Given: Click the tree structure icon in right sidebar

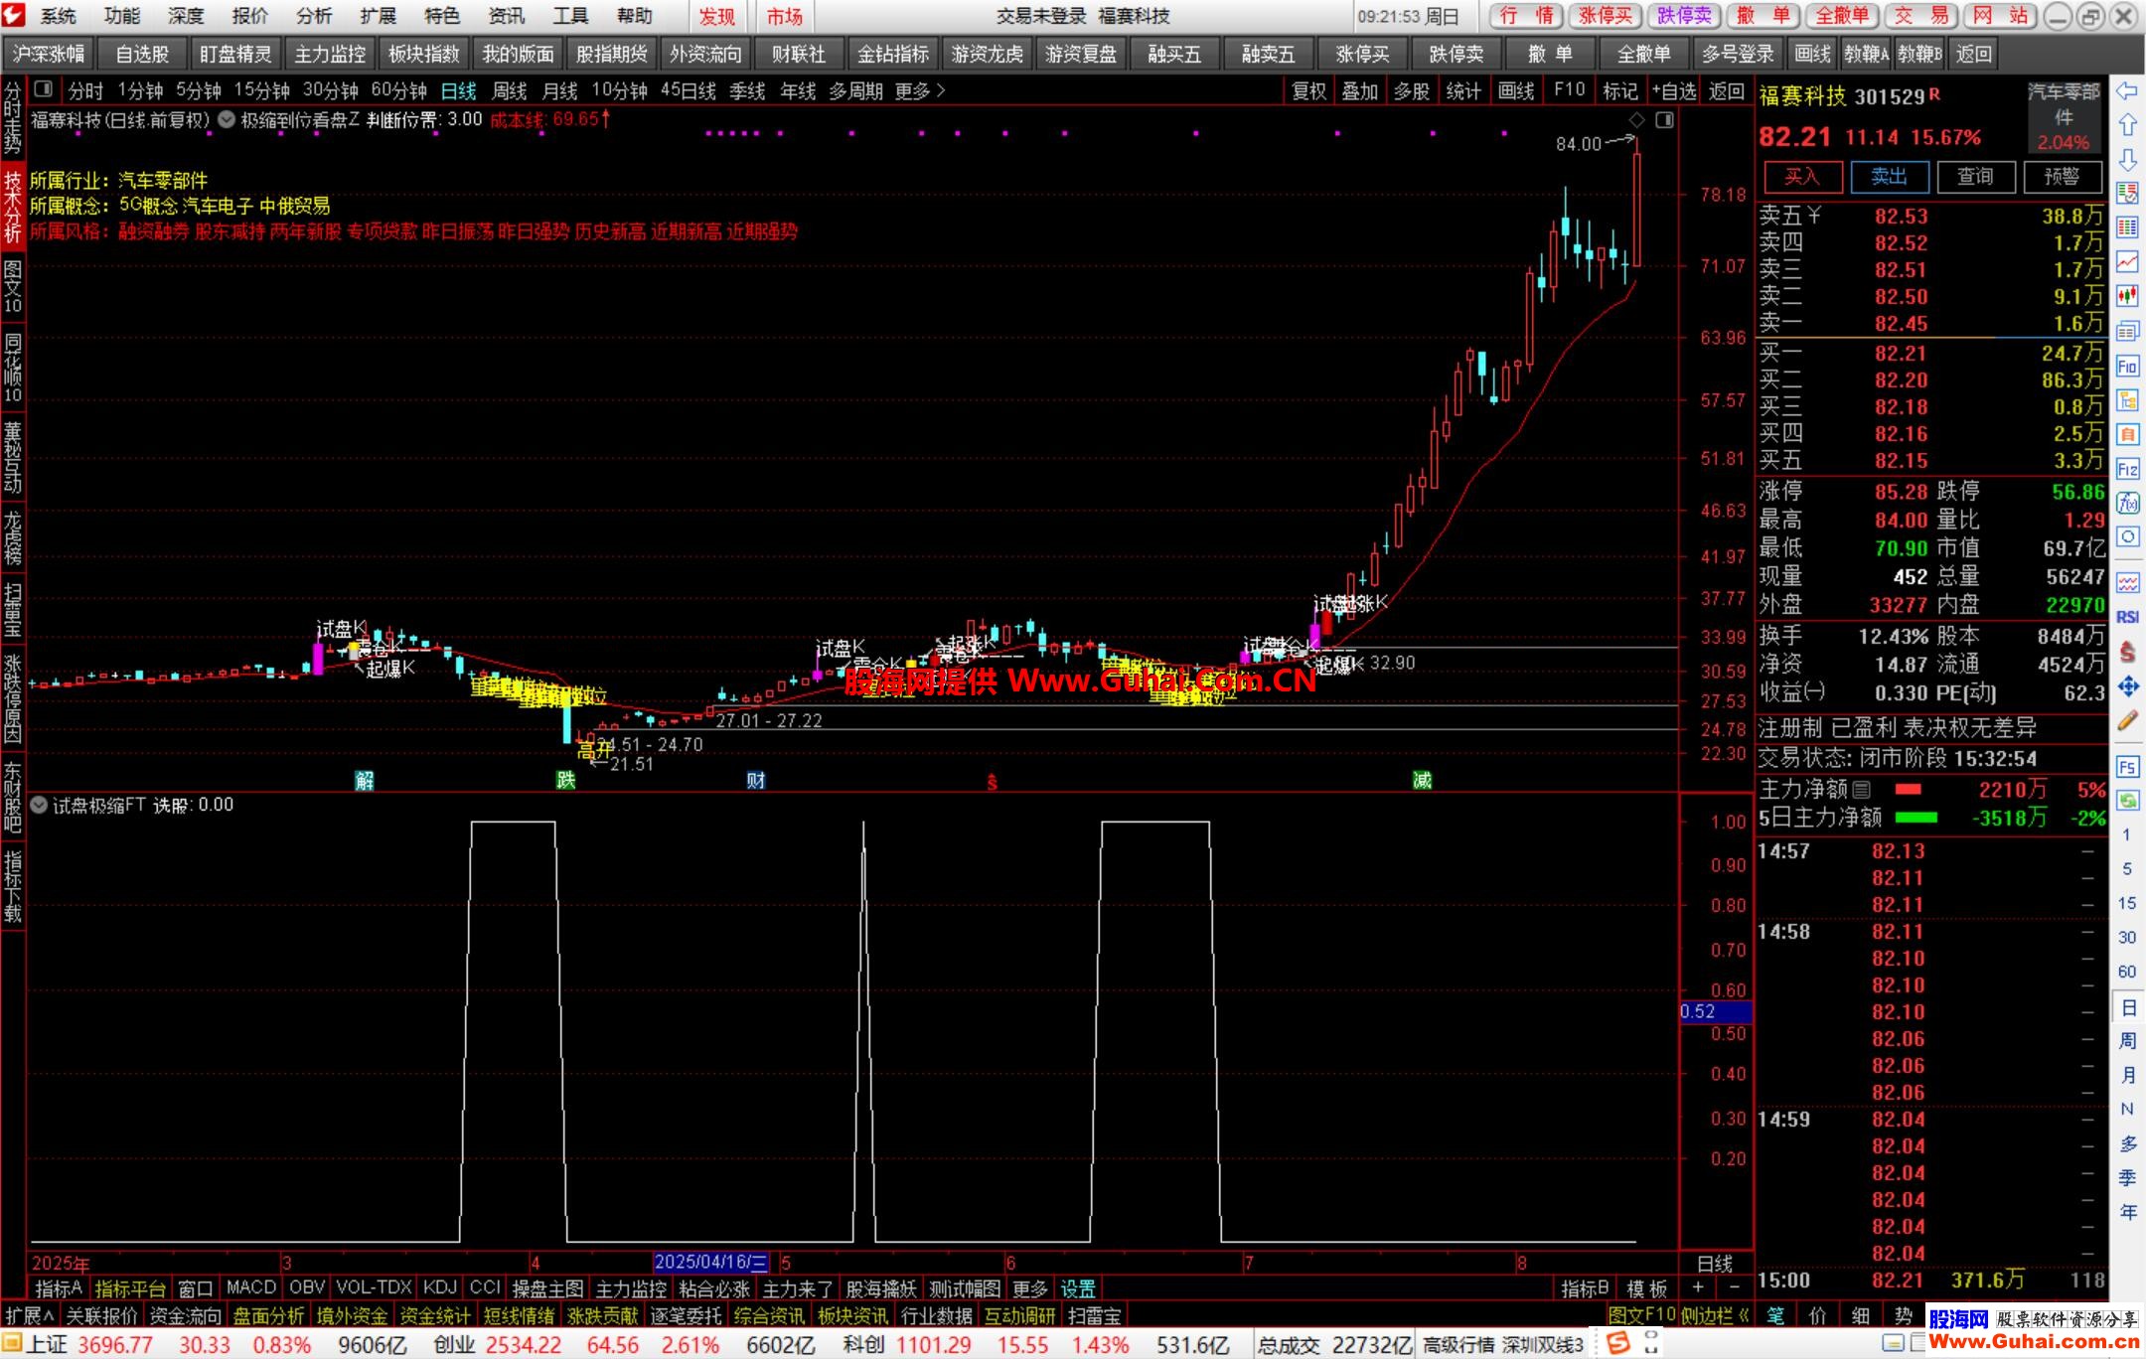Looking at the screenshot, I should 2127,400.
